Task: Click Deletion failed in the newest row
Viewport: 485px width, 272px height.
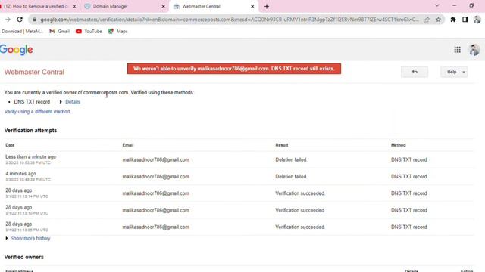Action: pyautogui.click(x=291, y=159)
